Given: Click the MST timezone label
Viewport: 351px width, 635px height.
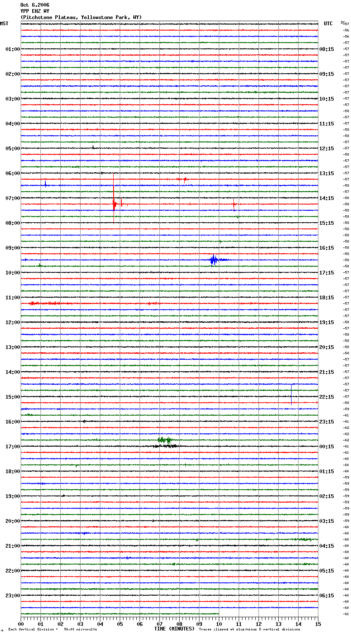Looking at the screenshot, I should pyautogui.click(x=4, y=24).
